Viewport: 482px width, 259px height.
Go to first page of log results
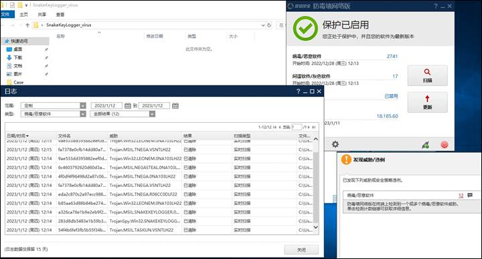(275, 127)
